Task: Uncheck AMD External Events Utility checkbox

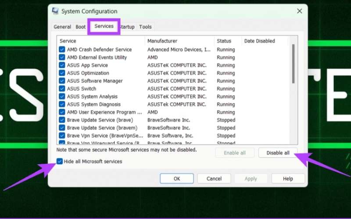Action: [x=62, y=57]
